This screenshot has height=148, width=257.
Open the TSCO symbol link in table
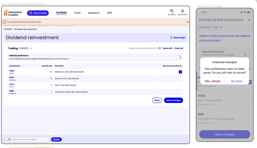click(12, 84)
